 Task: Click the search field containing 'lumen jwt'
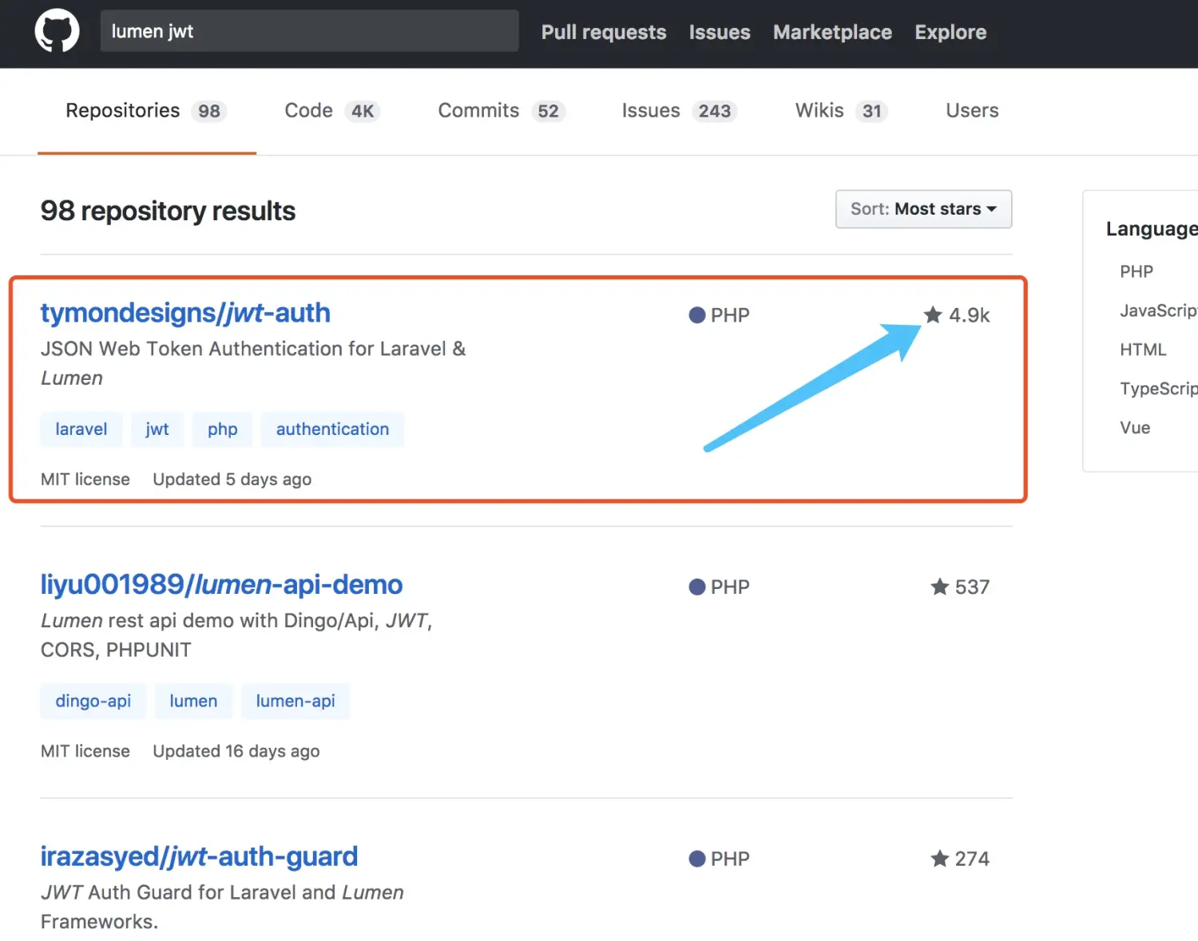(x=309, y=31)
